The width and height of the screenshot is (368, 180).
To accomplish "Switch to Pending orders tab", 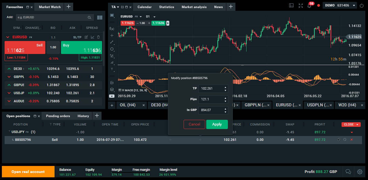I will 58,116.
